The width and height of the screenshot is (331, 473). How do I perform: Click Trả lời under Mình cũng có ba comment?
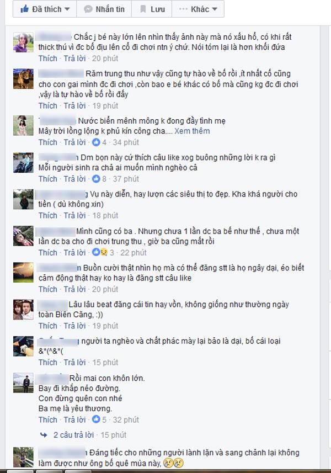point(74,252)
